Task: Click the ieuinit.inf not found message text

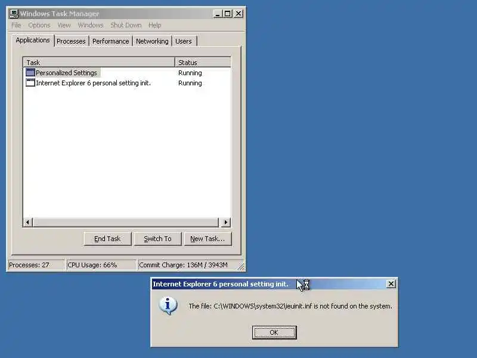Action: pyautogui.click(x=290, y=306)
